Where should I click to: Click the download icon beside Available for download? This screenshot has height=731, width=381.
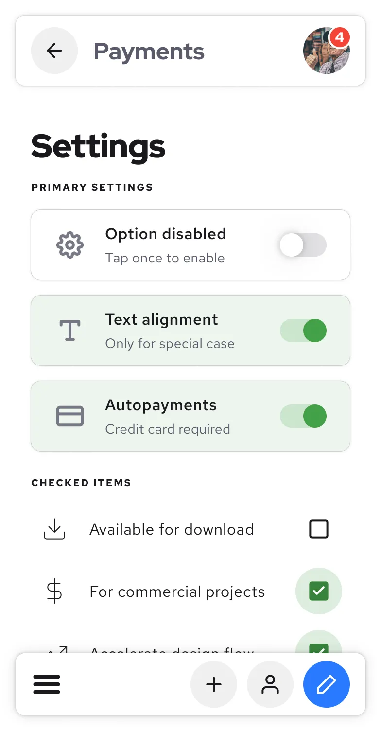tap(54, 529)
